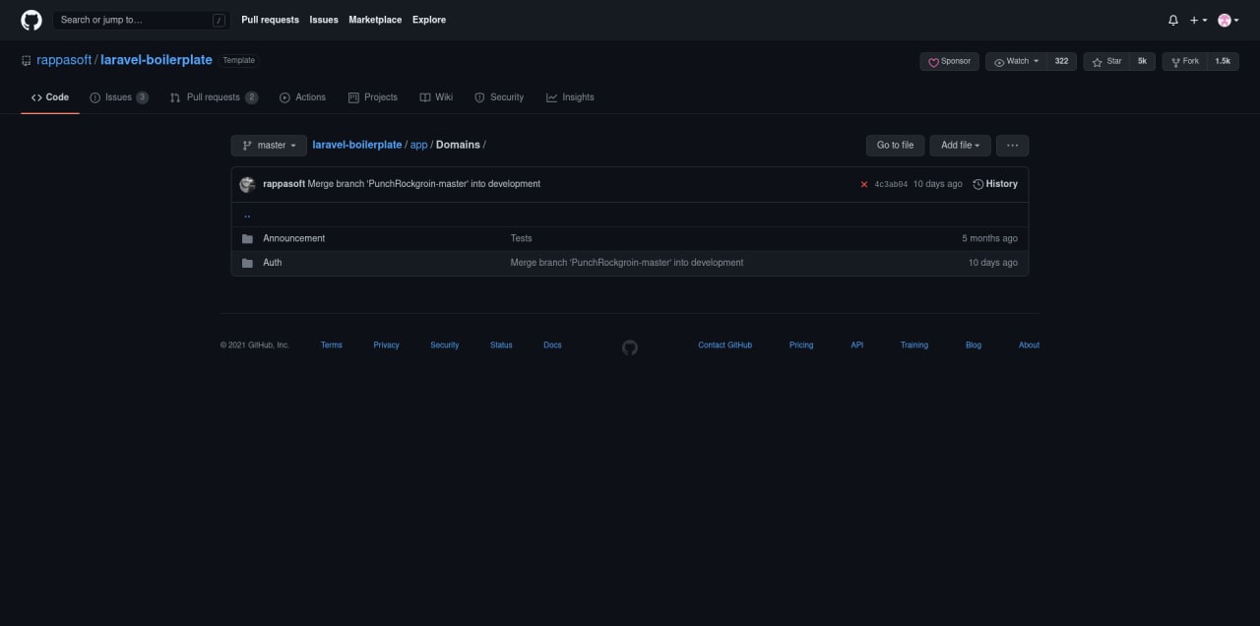This screenshot has width=1260, height=626.
Task: Click the Announcement folder icon
Action: coord(247,238)
